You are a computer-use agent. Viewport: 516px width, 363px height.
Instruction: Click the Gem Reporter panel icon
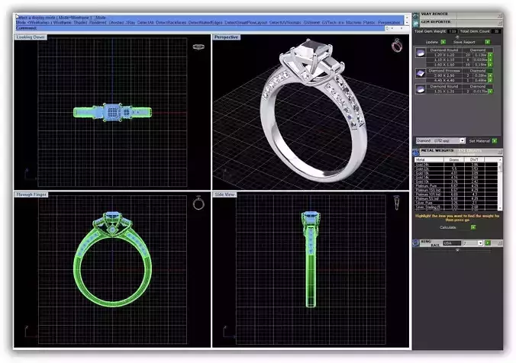point(416,23)
